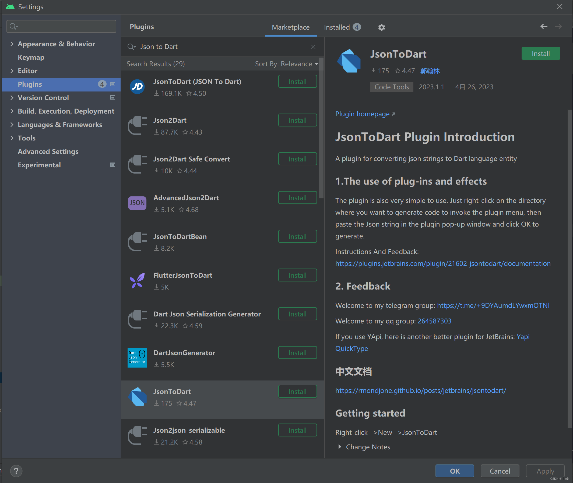Image resolution: width=573 pixels, height=483 pixels.
Task: Click the plugin search field 'Json to Dart'
Action: pos(222,47)
